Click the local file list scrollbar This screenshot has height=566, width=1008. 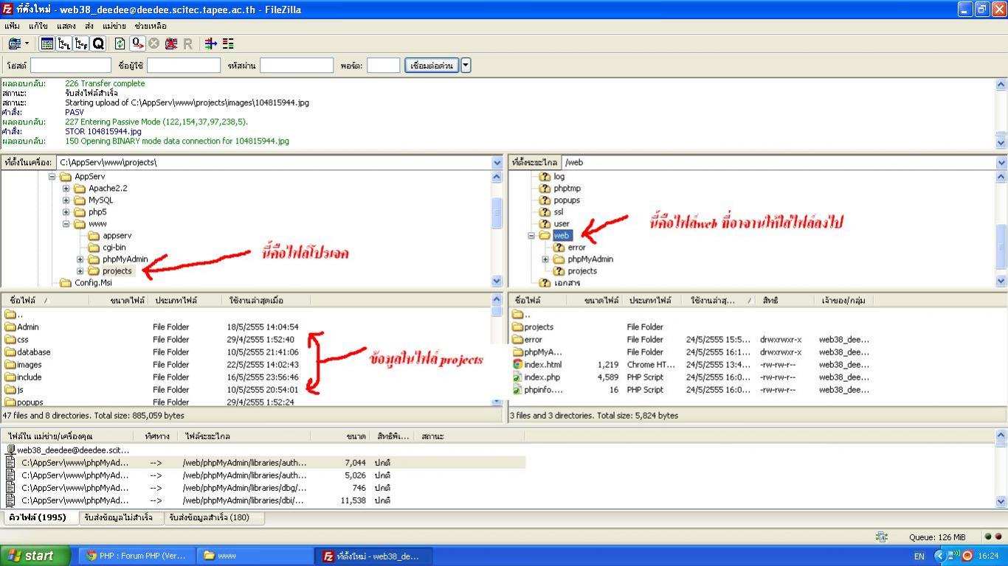coord(497,350)
